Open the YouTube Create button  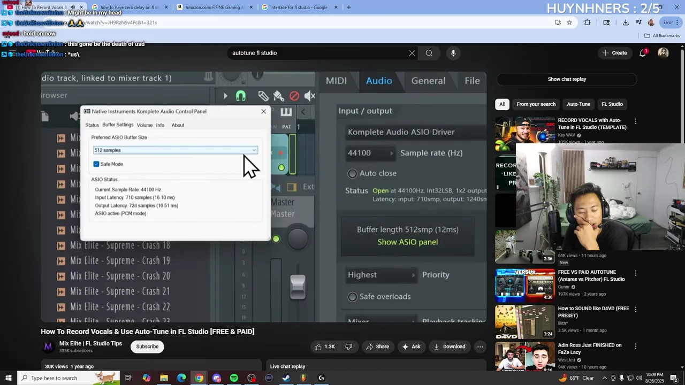(614, 53)
